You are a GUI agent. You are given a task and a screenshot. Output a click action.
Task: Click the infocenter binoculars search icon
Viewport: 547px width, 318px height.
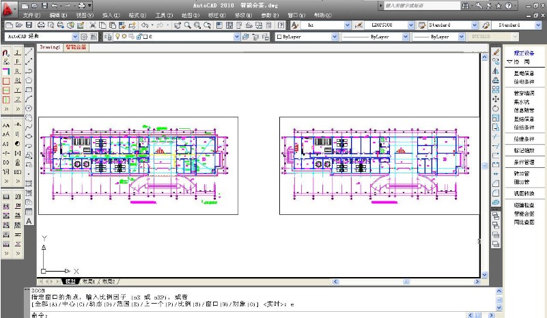coord(466,5)
